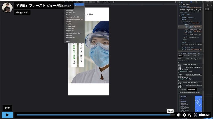This screenshot has width=213, height=119.
Task: Open shogo ishii's profile avatar
Action: coord(7,8)
